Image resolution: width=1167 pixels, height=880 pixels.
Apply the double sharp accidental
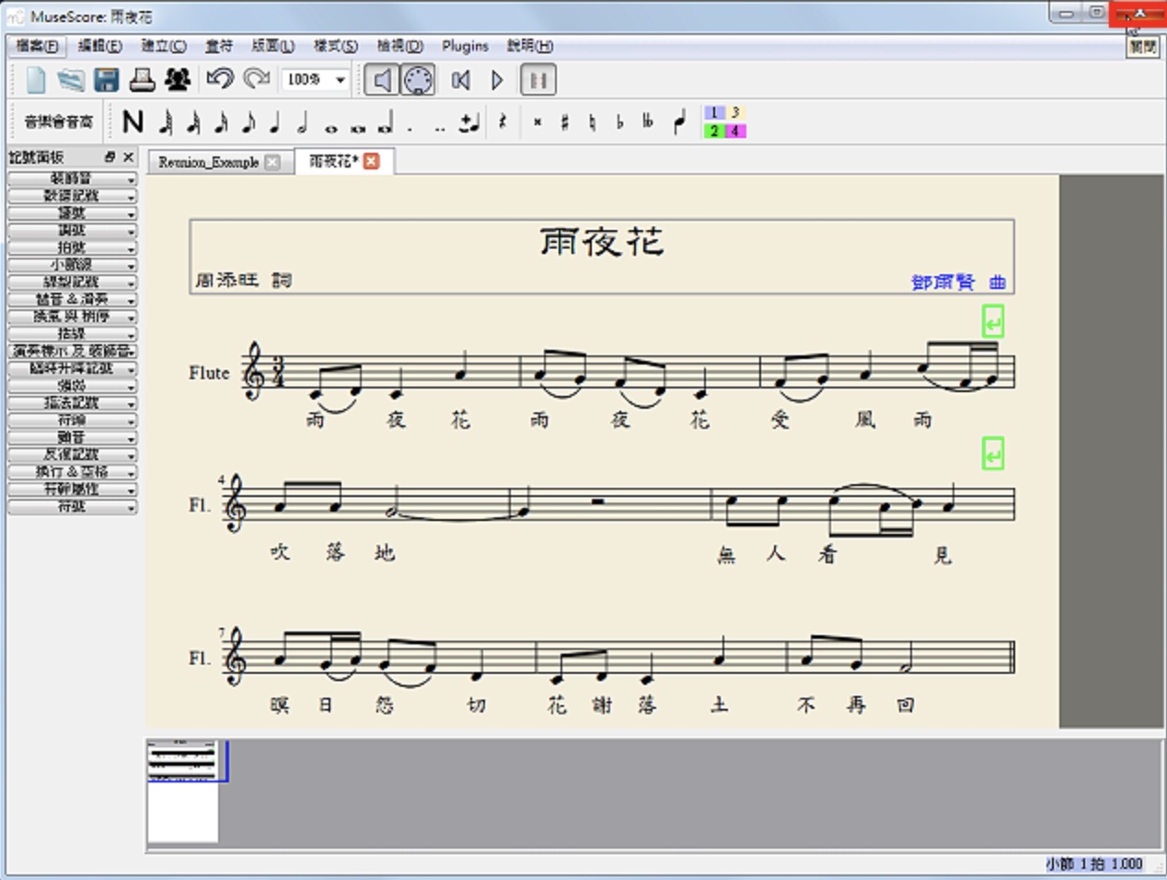(x=537, y=122)
